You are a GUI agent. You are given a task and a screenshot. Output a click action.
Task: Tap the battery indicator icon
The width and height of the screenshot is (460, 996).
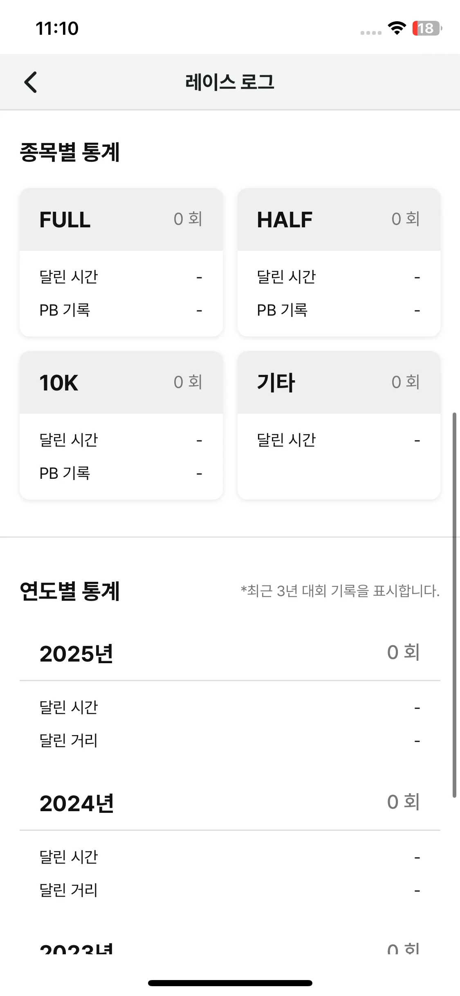tap(427, 28)
